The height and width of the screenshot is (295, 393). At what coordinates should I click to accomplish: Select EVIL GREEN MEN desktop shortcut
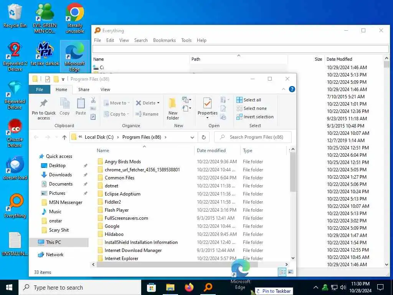[45, 18]
